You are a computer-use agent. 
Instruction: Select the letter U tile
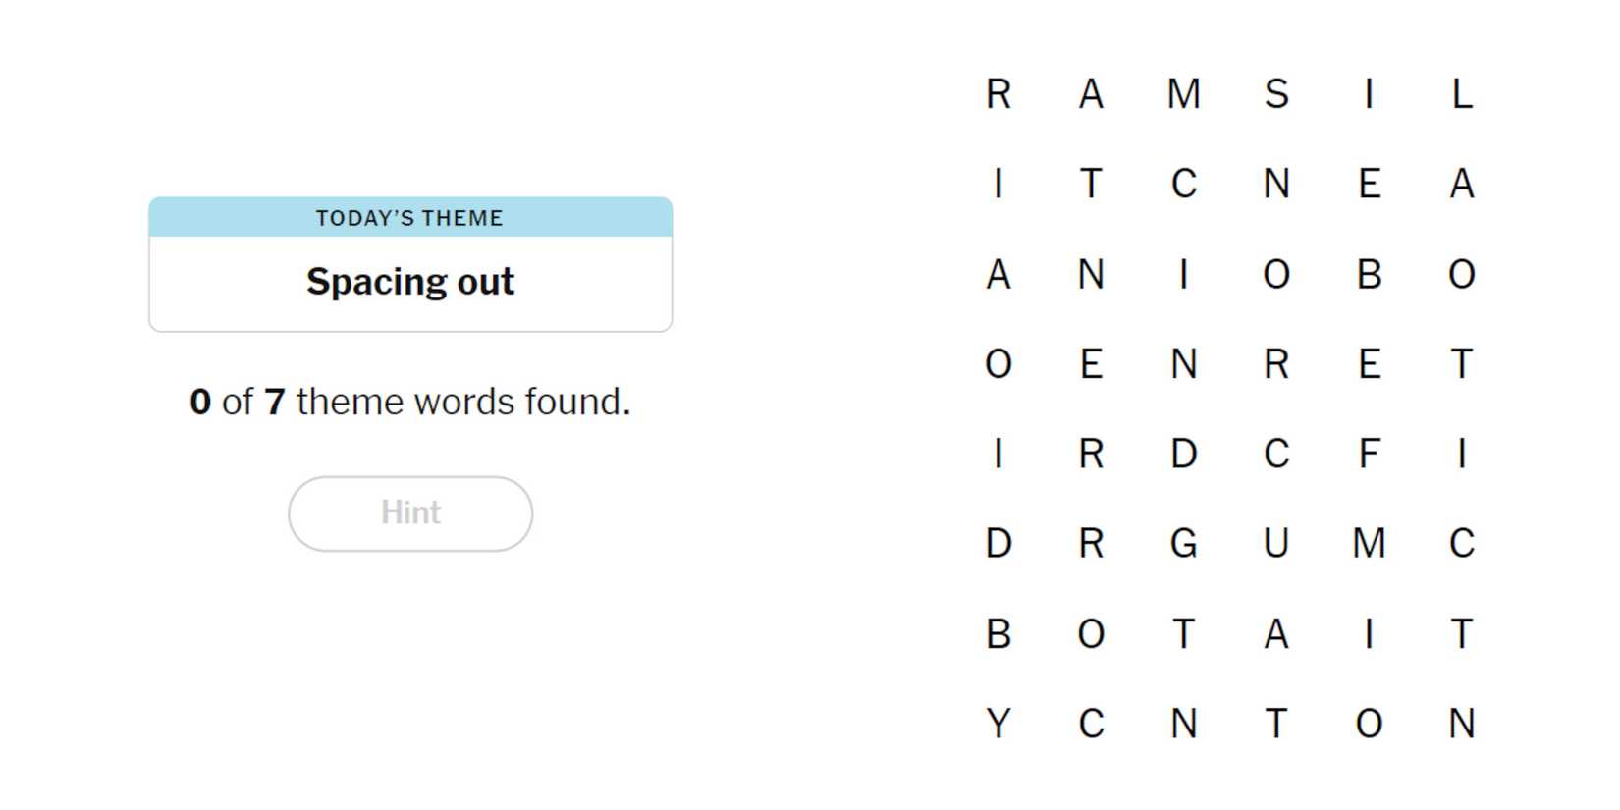pos(1276,543)
